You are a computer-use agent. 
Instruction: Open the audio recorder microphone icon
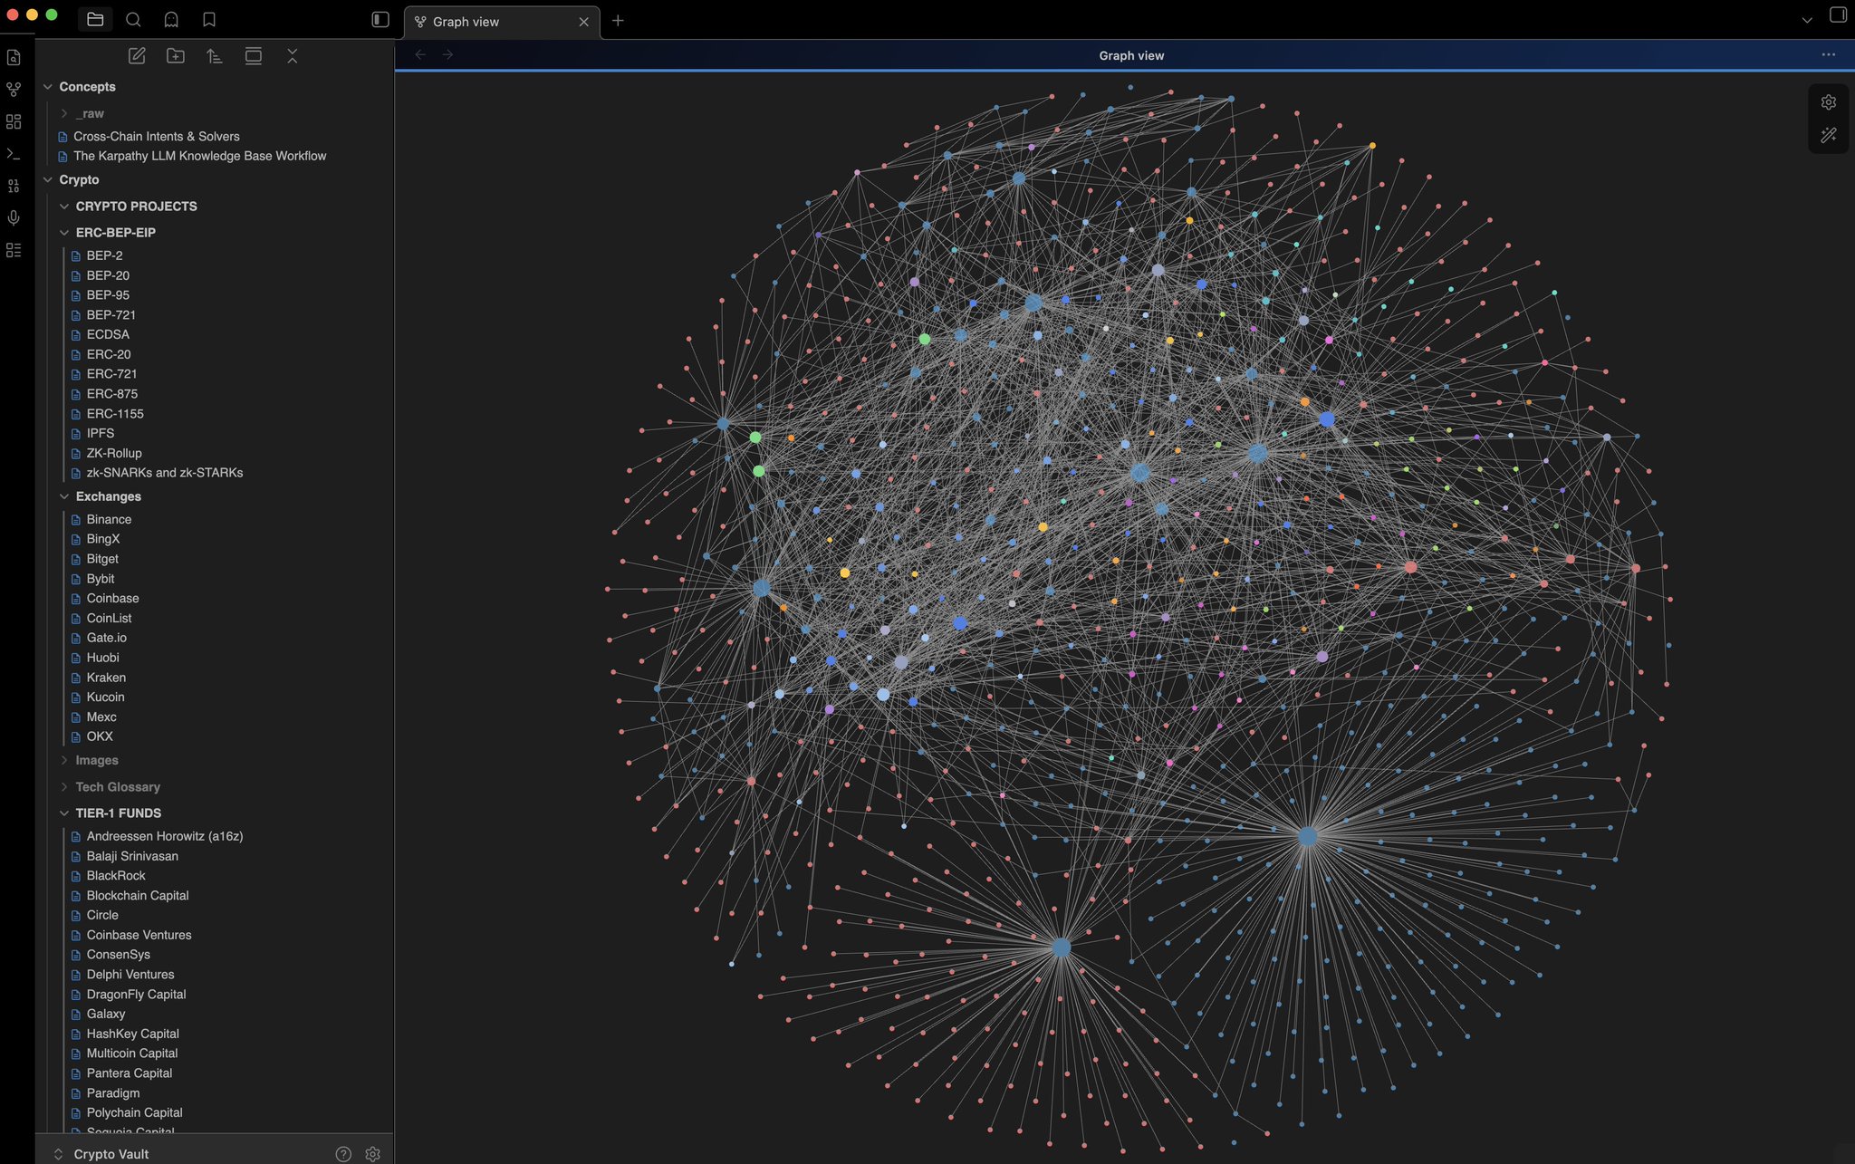pos(14,217)
